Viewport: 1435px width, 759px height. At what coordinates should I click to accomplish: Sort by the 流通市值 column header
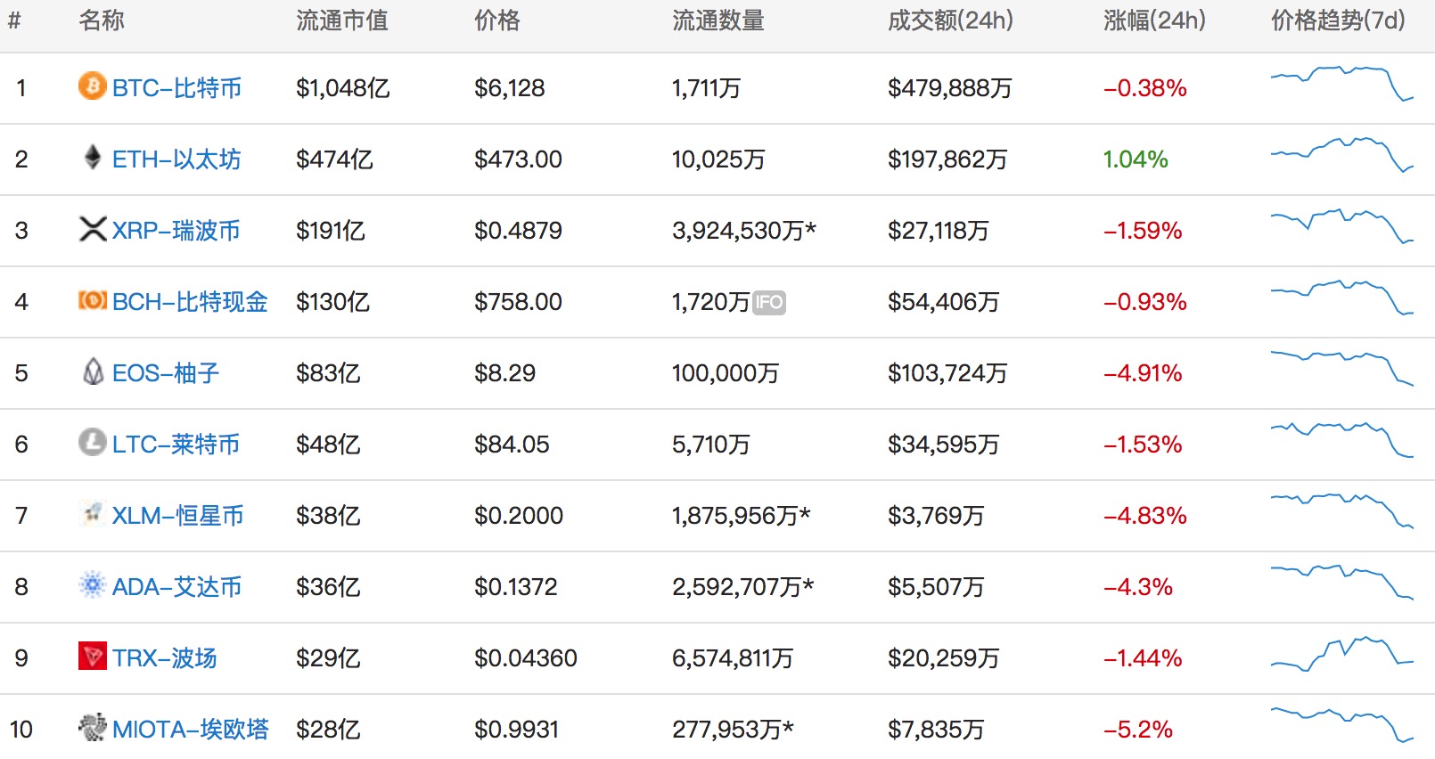coord(342,20)
